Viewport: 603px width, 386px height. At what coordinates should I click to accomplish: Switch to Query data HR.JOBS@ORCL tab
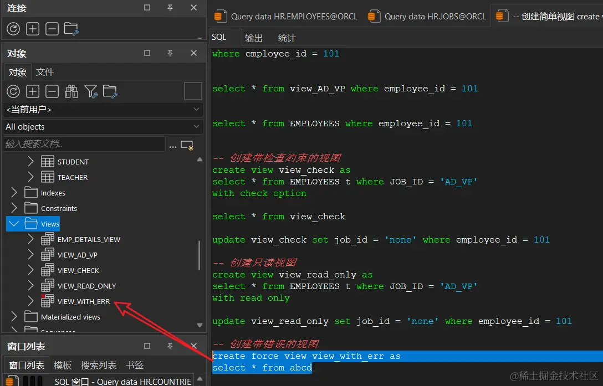pyautogui.click(x=427, y=17)
